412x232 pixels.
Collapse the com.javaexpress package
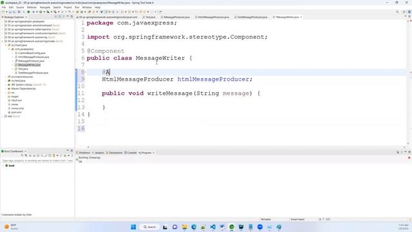click(x=9, y=49)
